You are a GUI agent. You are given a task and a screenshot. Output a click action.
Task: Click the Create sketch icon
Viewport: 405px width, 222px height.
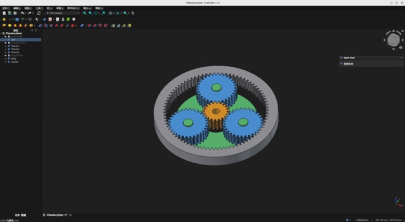point(50,19)
